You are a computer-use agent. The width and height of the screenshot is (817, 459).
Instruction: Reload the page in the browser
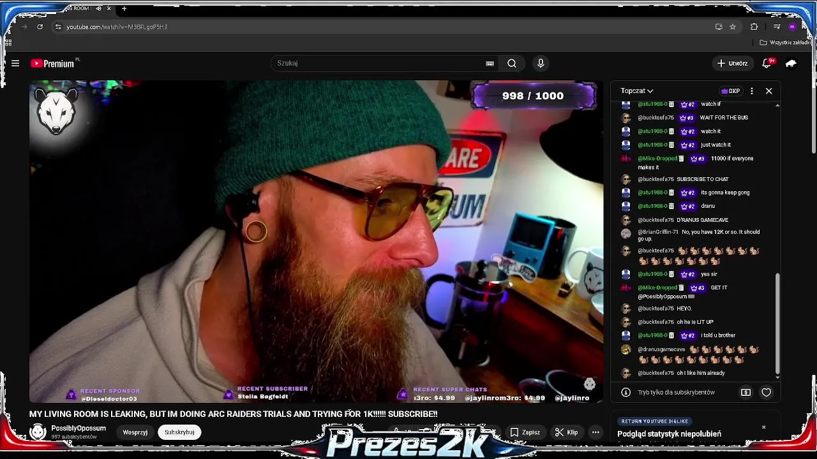tap(40, 27)
